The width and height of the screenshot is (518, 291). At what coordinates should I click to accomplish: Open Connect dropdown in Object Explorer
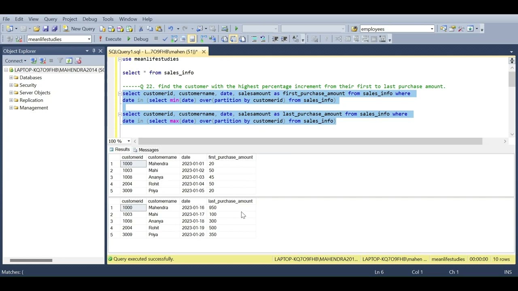[15, 61]
